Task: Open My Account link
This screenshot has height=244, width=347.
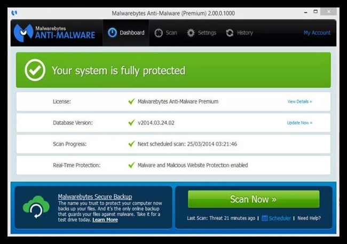Action: click(x=317, y=33)
